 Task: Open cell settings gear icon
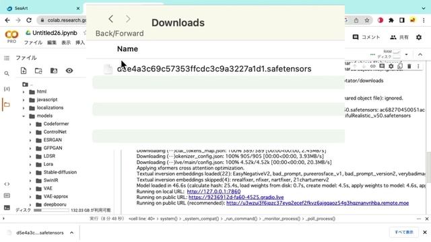391,67
